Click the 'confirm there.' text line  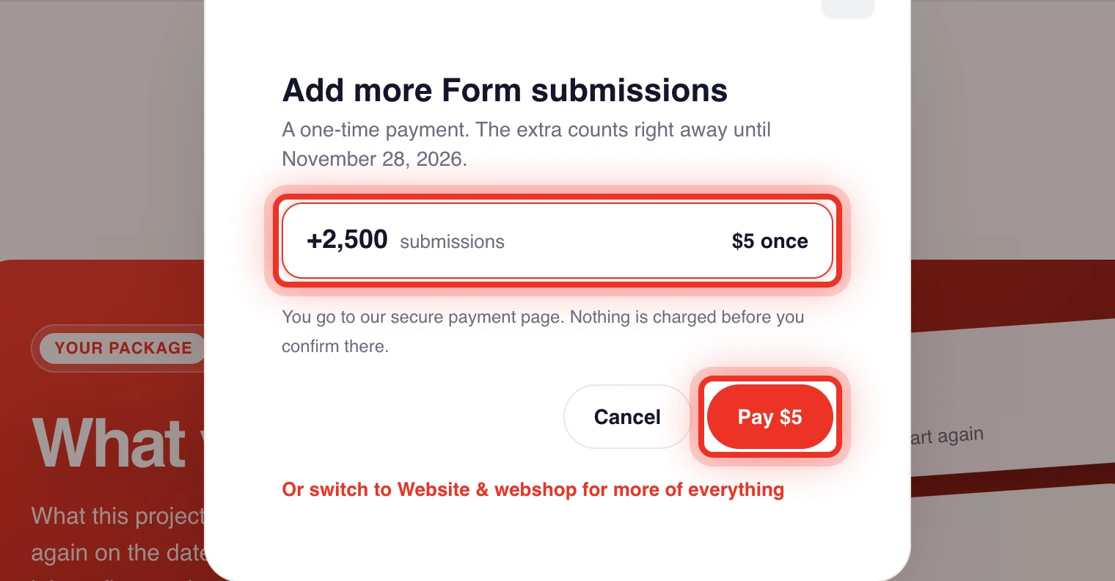[335, 346]
